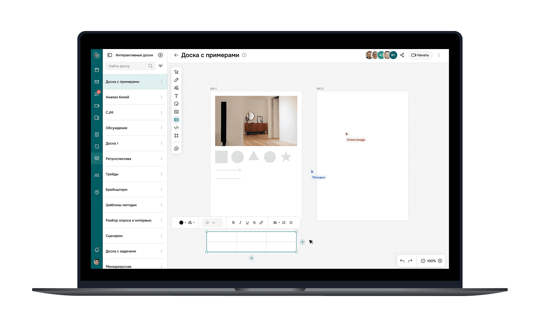Choose the insert image tool
This screenshot has height=327, width=540.
pyautogui.click(x=176, y=112)
